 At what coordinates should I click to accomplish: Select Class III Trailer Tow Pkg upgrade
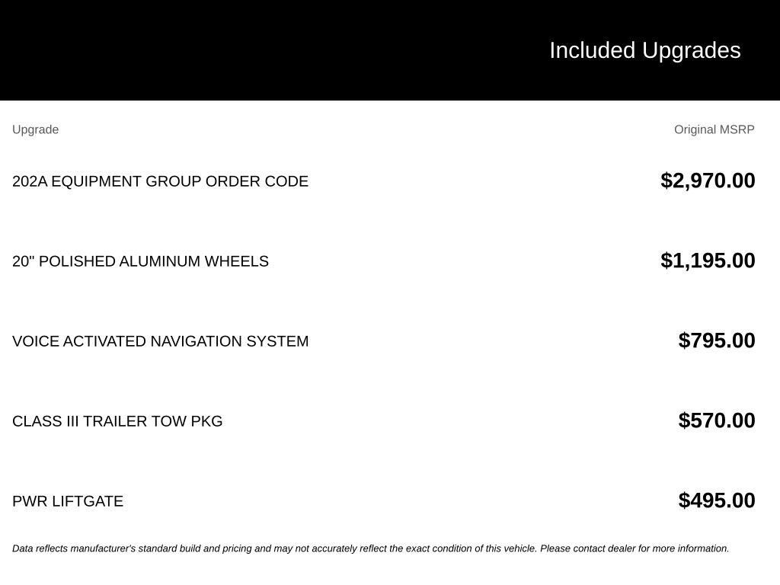click(x=117, y=421)
